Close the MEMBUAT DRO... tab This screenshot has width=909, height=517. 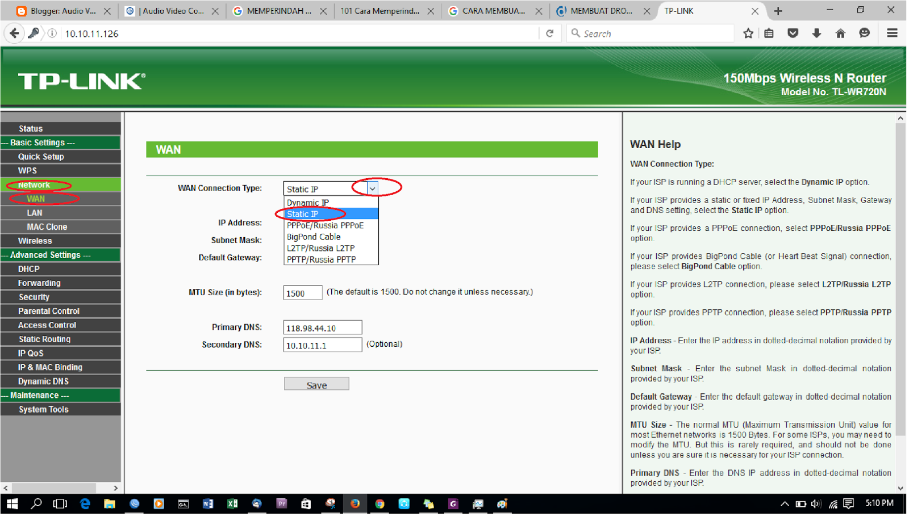(647, 11)
